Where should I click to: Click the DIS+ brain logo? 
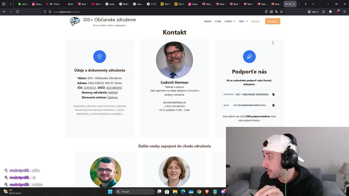[x=75, y=21]
